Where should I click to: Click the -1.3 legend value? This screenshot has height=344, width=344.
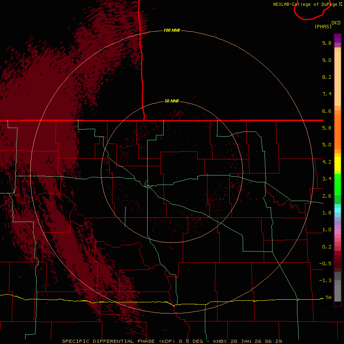tap(325, 281)
